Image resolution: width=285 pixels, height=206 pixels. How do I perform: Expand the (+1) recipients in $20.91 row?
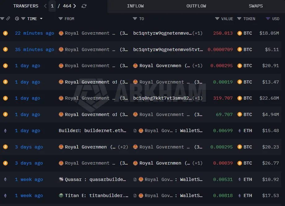(x=197, y=66)
